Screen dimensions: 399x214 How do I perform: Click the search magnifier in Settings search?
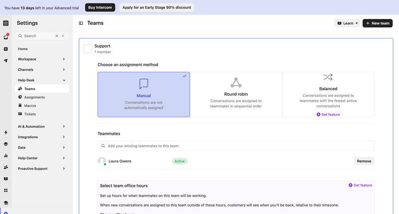click(x=20, y=36)
